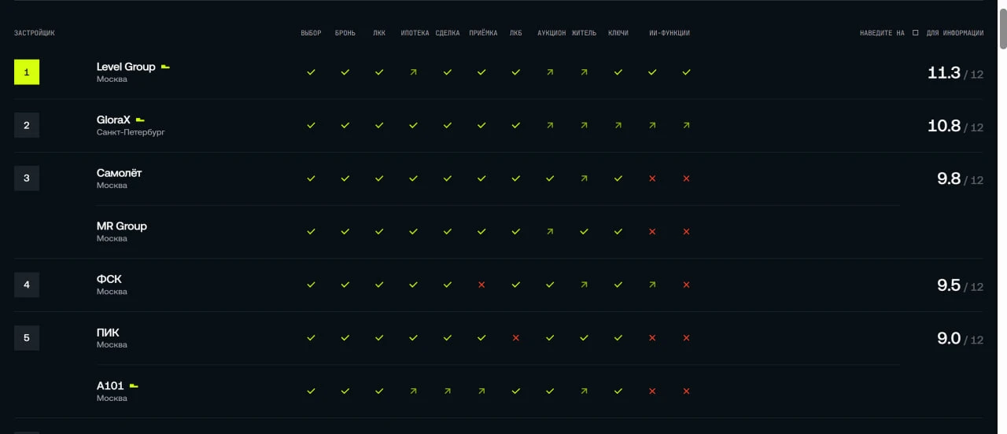The image size is (1007, 434).
Task: Select the rank 2 badge
Action: [x=27, y=125]
